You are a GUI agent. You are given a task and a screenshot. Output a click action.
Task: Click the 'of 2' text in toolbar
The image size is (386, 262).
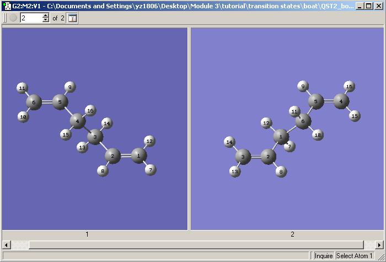click(x=58, y=18)
